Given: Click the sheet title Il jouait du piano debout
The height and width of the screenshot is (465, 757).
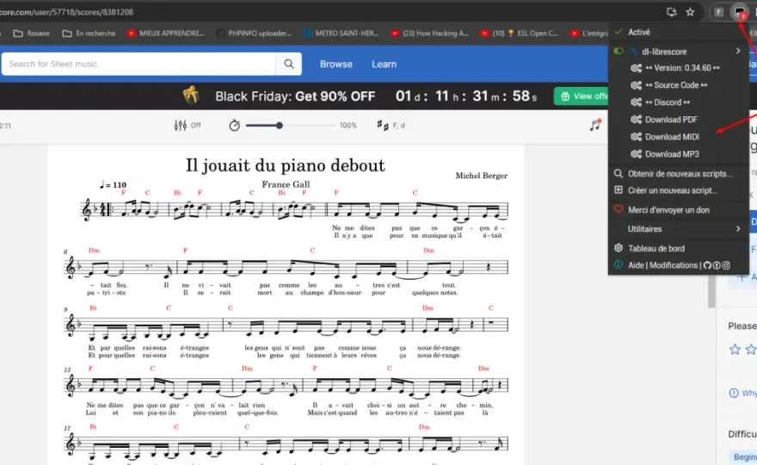Looking at the screenshot, I should (286, 165).
